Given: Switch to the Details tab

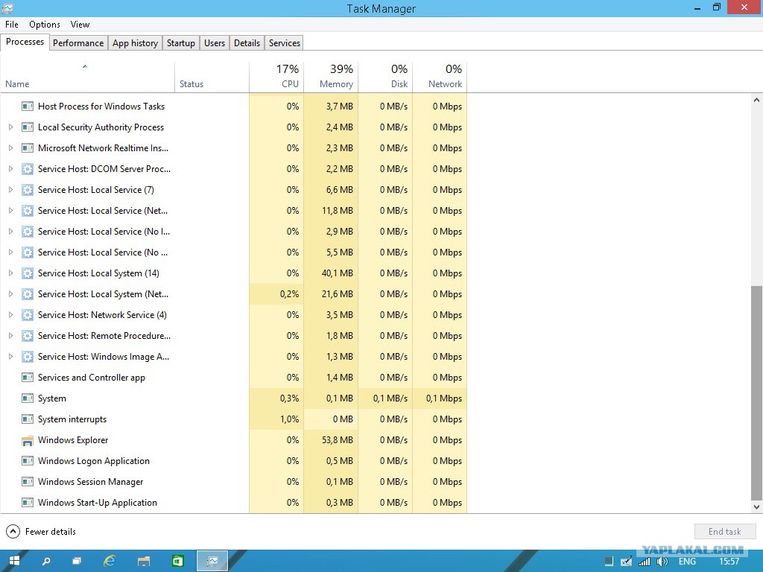Looking at the screenshot, I should [247, 42].
